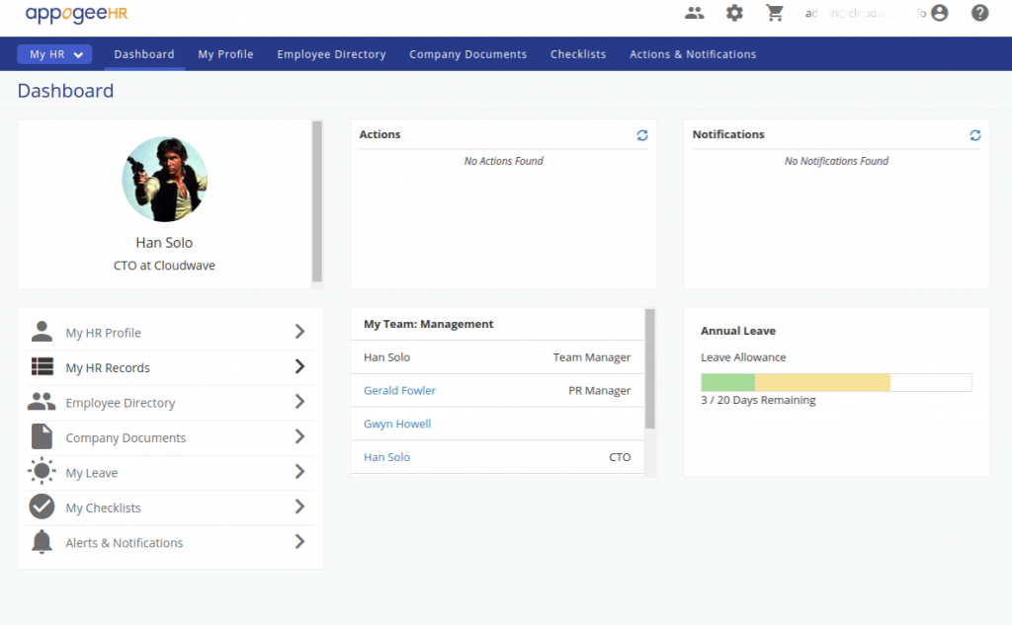This screenshot has height=625, width=1012.
Task: Click Han Solo's profile photo
Action: [164, 179]
